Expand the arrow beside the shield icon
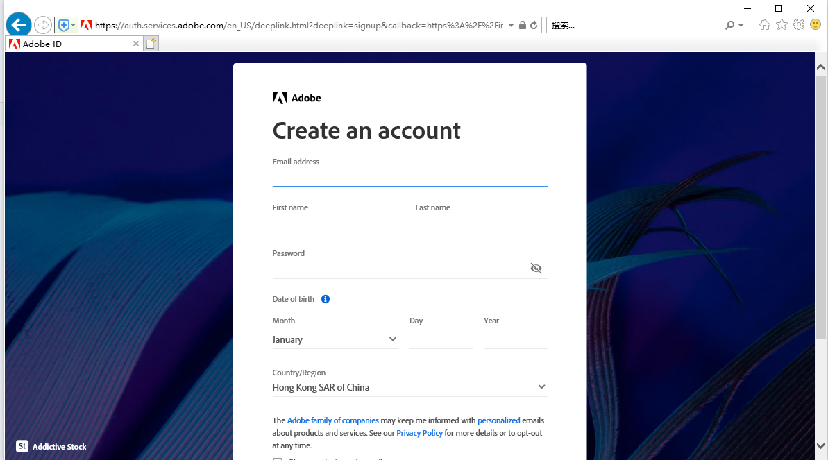Image resolution: width=828 pixels, height=460 pixels. [x=74, y=25]
